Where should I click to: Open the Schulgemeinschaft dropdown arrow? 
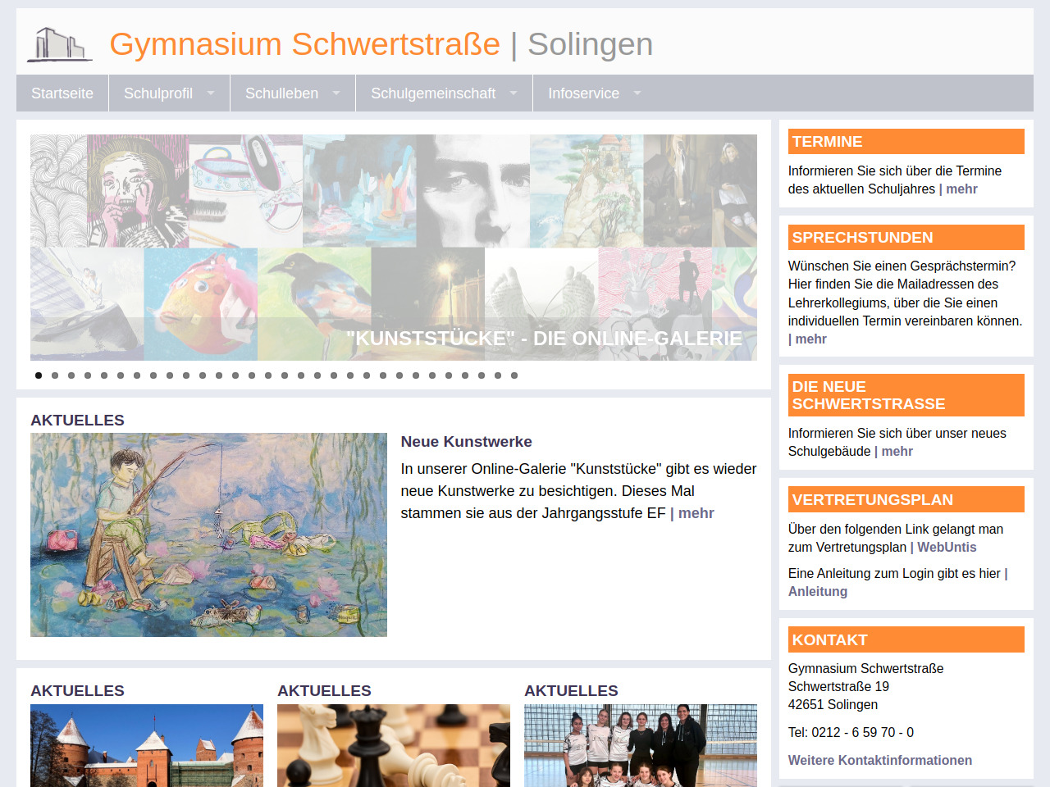coord(514,93)
